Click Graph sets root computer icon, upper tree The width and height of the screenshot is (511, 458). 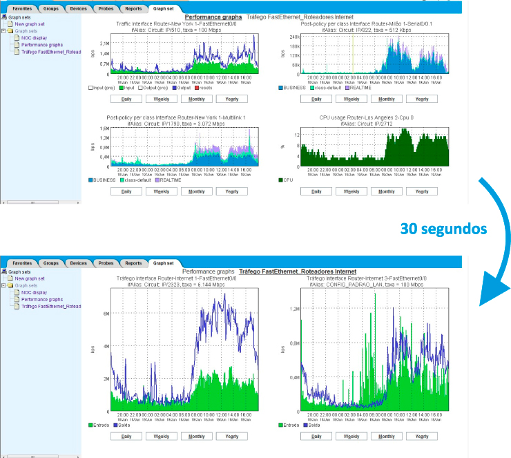(4, 17)
